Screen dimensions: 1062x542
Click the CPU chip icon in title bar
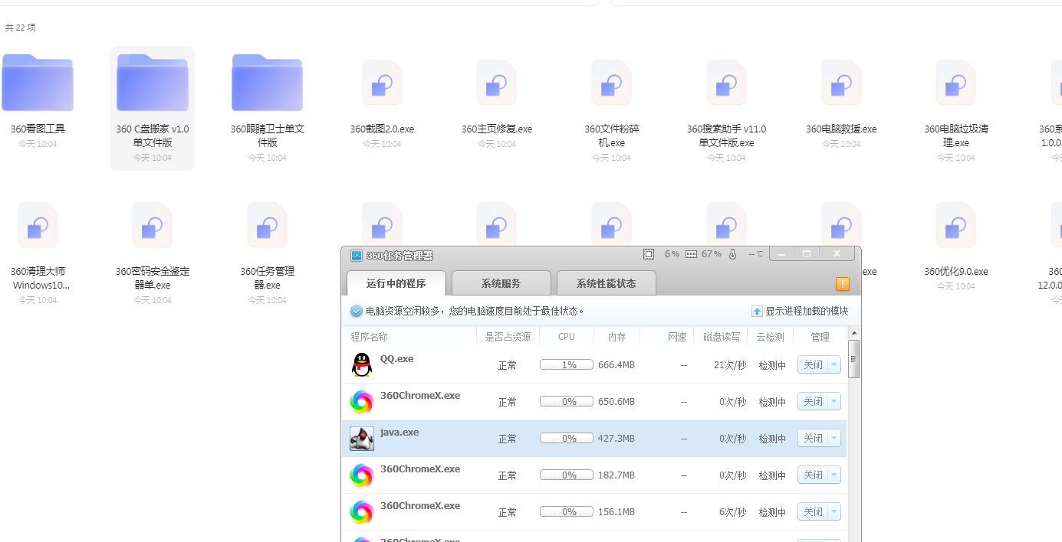[649, 254]
